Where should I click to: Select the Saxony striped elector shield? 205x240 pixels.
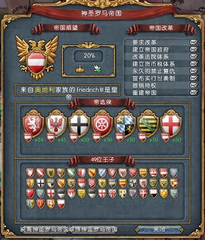coord(148,123)
